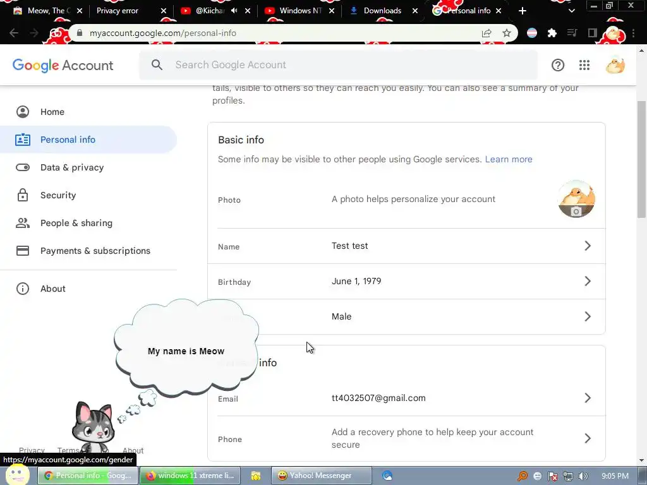This screenshot has width=647, height=485.
Task: Mute the @Kiichan tab speaker icon
Action: click(234, 11)
